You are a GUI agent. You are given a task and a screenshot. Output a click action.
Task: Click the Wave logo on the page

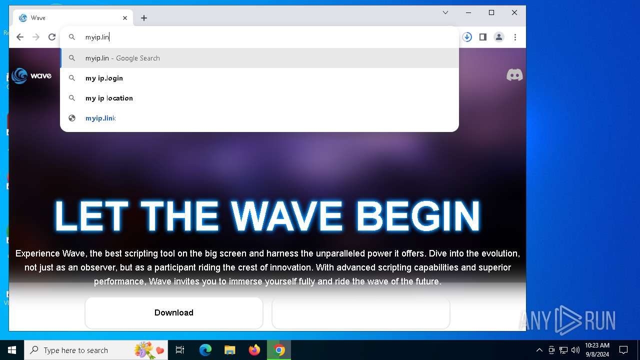pos(31,75)
